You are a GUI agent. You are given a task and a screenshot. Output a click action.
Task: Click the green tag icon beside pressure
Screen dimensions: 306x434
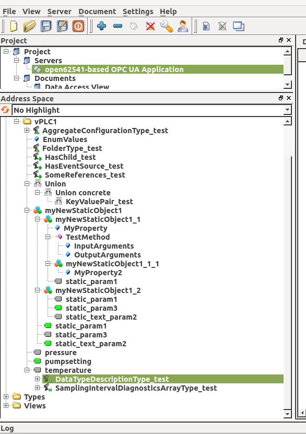pos(37,353)
